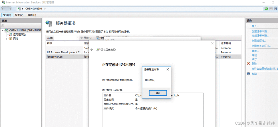Click 帮助 link in actions pane
The image size is (278, 127).
tap(254, 74)
